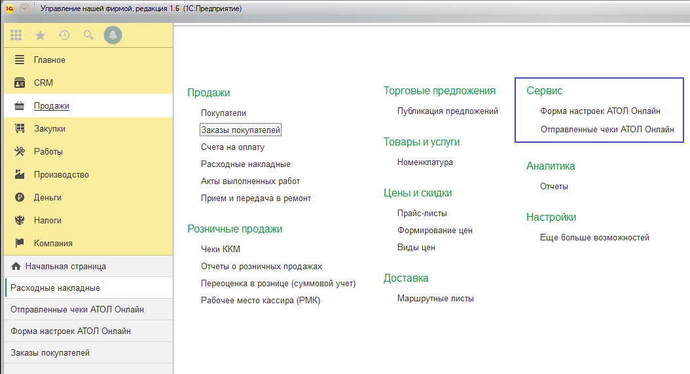The height and width of the screenshot is (374, 690).
Task: Open Прайс-листы
Action: click(422, 214)
